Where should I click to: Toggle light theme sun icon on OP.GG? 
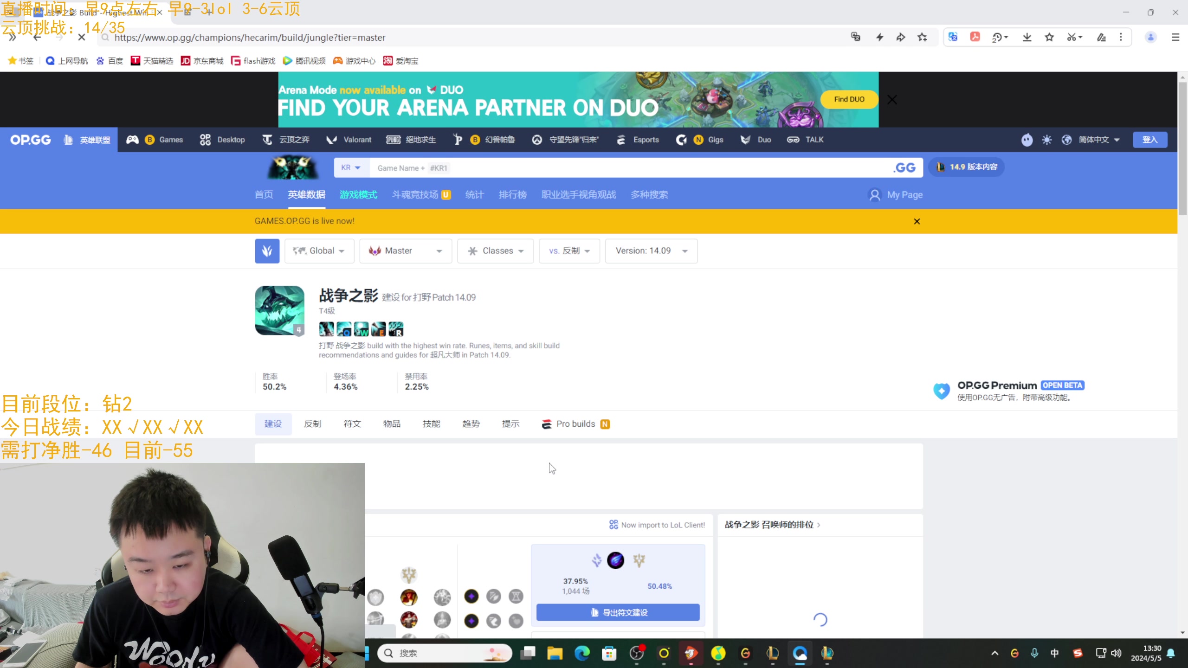[1046, 140]
